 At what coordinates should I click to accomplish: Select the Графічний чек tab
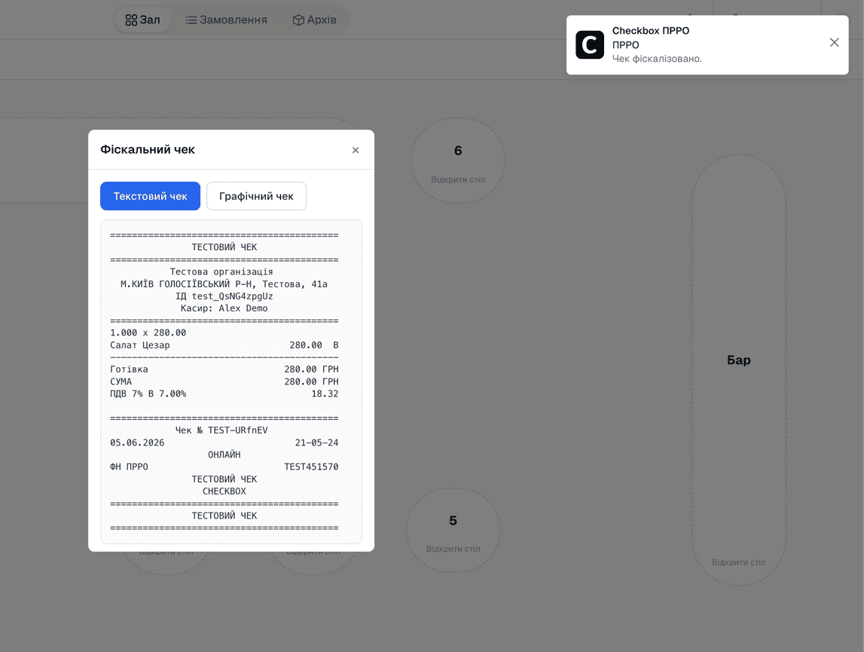(x=256, y=196)
